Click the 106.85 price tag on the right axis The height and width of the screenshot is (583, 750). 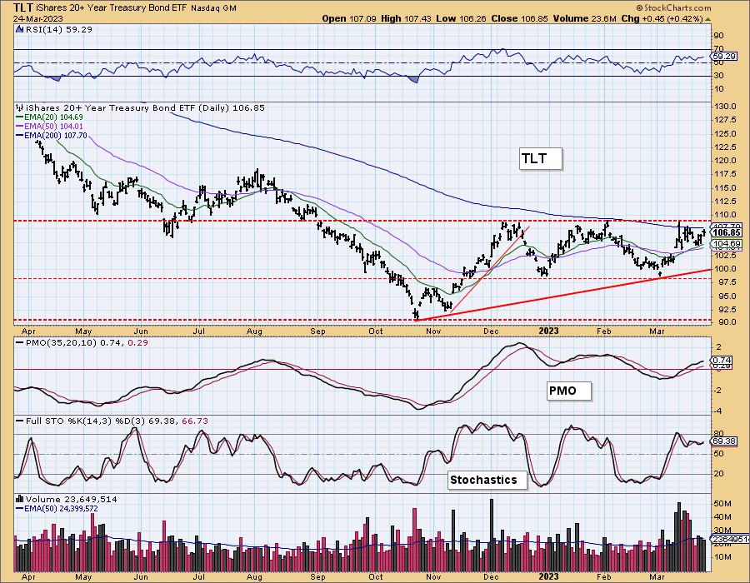pyautogui.click(x=727, y=232)
